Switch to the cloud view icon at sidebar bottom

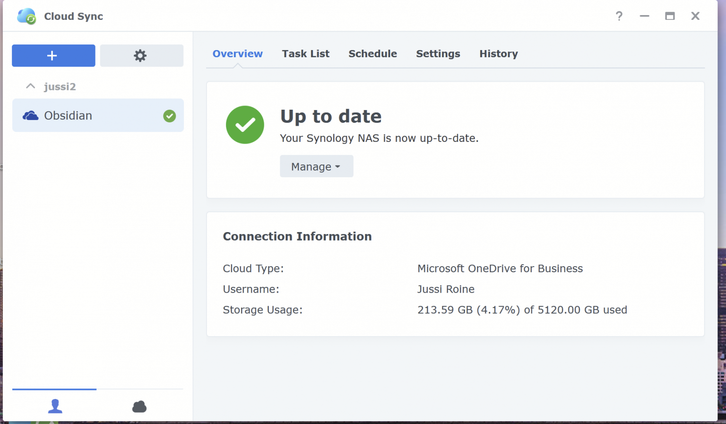click(x=139, y=406)
